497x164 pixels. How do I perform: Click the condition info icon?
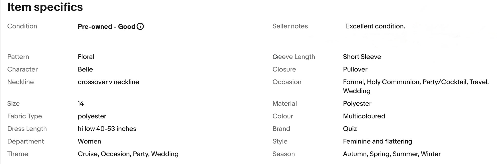[140, 26]
